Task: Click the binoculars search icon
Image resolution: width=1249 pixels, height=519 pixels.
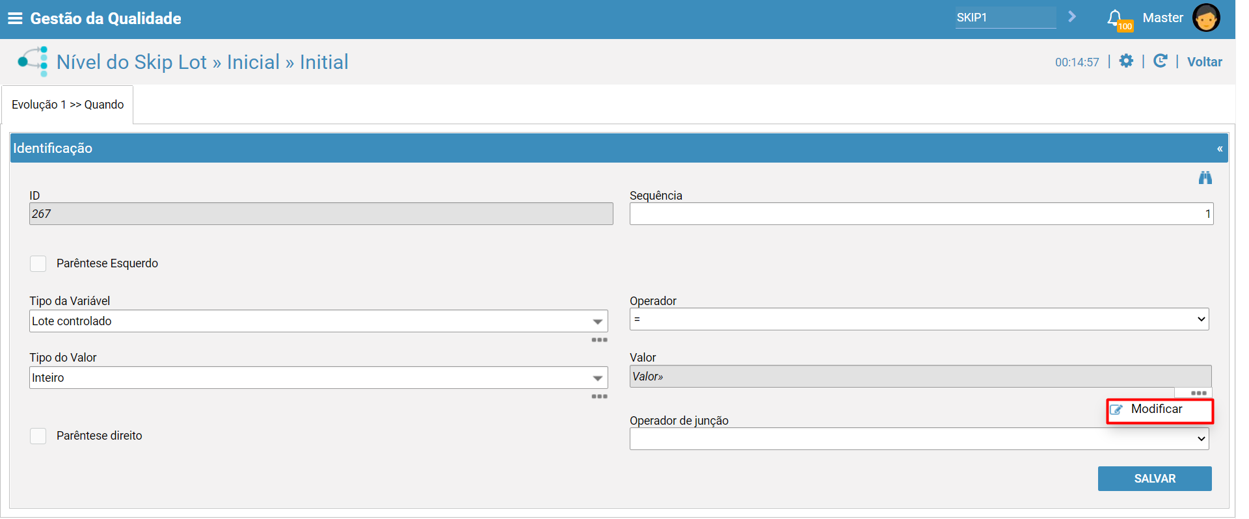Action: coord(1205,178)
